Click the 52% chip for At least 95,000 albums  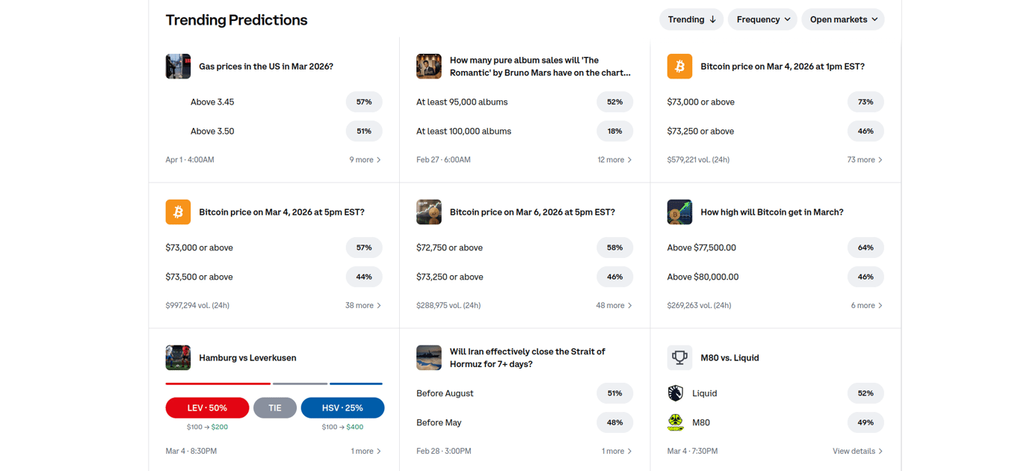(614, 102)
